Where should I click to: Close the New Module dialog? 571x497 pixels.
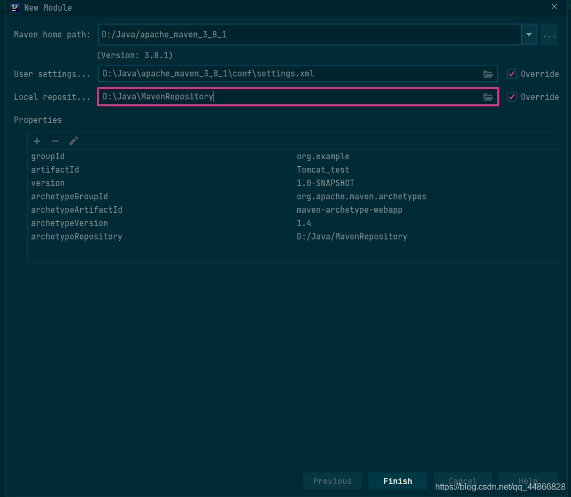click(x=554, y=7)
